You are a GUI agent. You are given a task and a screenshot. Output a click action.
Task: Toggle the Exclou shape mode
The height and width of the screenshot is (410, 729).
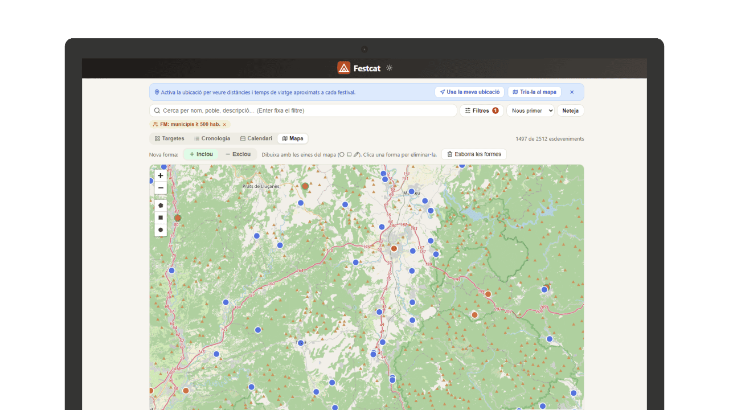tap(238, 154)
